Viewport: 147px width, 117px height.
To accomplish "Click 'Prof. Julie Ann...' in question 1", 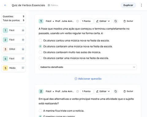I will pyautogui.click(x=65, y=21).
